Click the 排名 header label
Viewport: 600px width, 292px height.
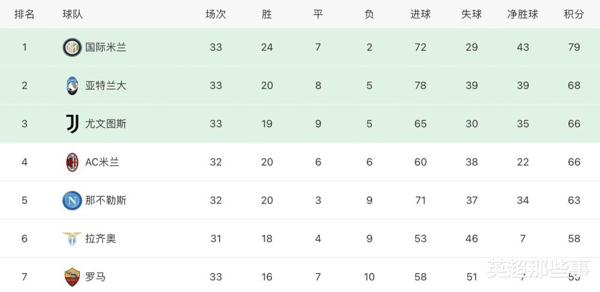(x=25, y=14)
